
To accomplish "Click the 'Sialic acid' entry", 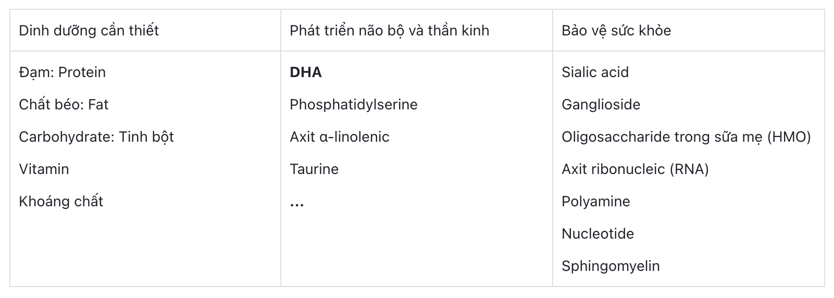I will pyautogui.click(x=595, y=72).
